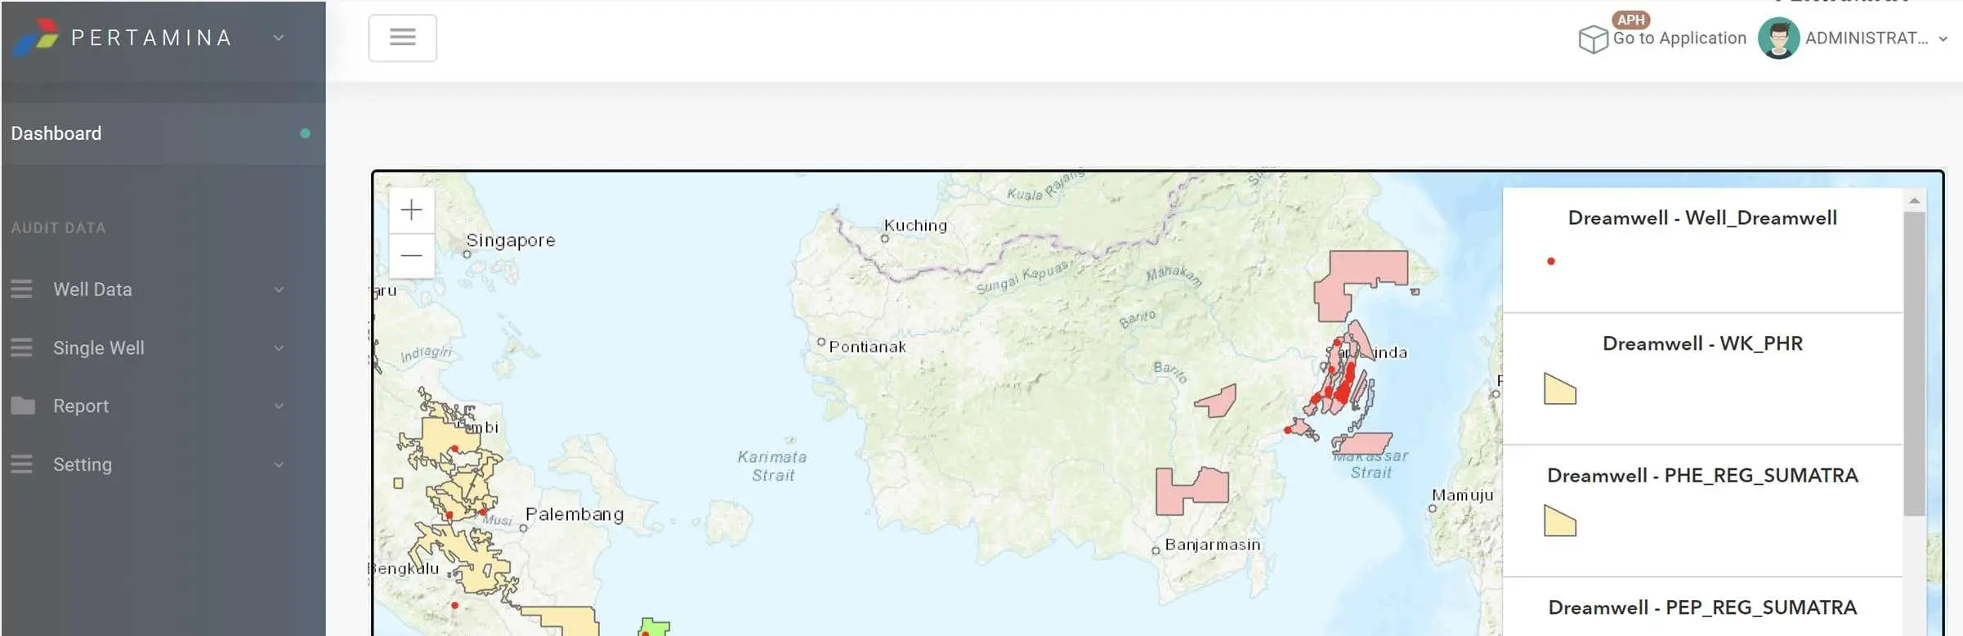The image size is (1963, 636).
Task: Zoom out on the map
Action: pyautogui.click(x=412, y=256)
